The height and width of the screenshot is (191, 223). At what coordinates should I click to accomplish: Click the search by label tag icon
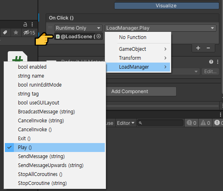pos(5,33)
